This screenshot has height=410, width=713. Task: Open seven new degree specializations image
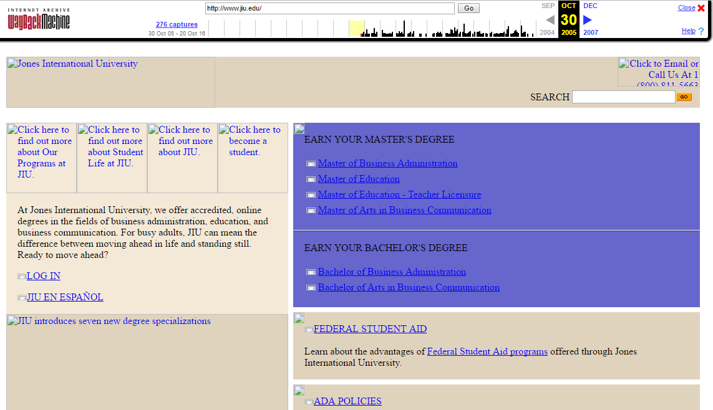[x=147, y=362]
